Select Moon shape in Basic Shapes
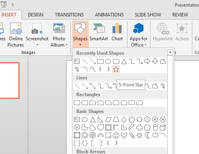 point(147,135)
